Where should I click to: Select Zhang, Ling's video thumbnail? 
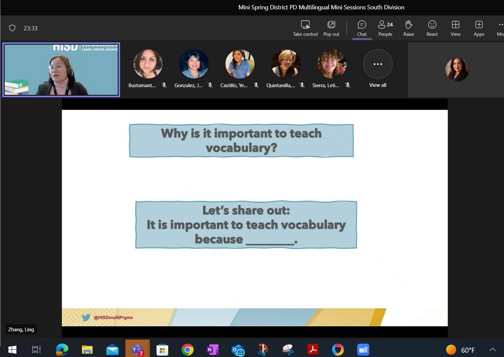(x=61, y=70)
